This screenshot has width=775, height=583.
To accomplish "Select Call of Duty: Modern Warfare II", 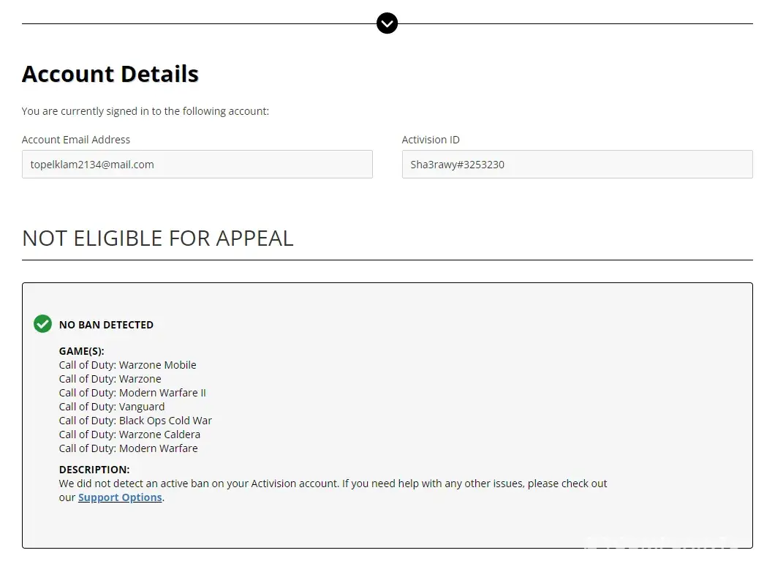I will (x=132, y=393).
